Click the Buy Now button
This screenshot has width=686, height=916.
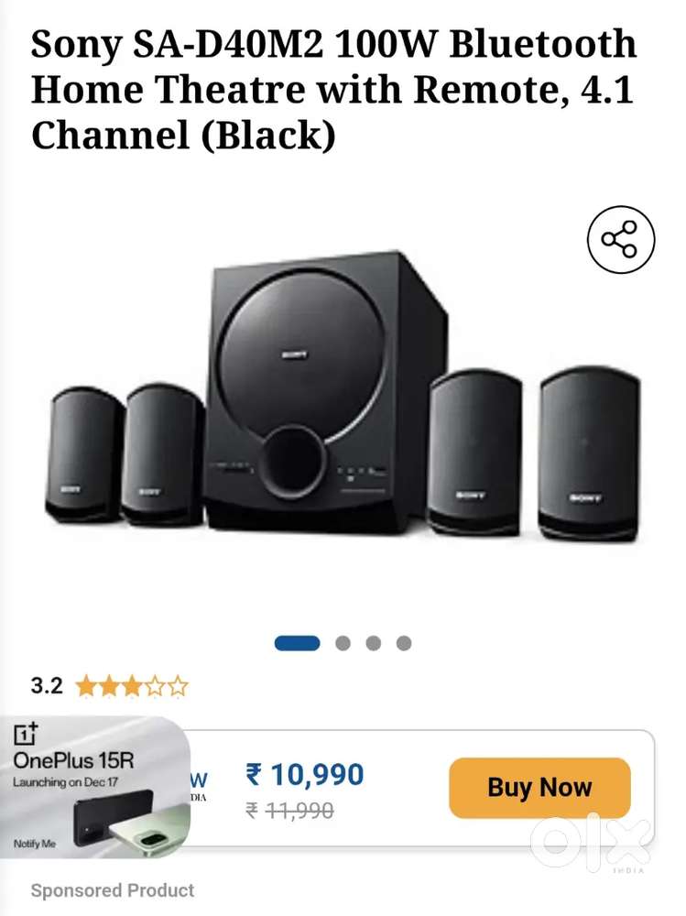click(539, 787)
